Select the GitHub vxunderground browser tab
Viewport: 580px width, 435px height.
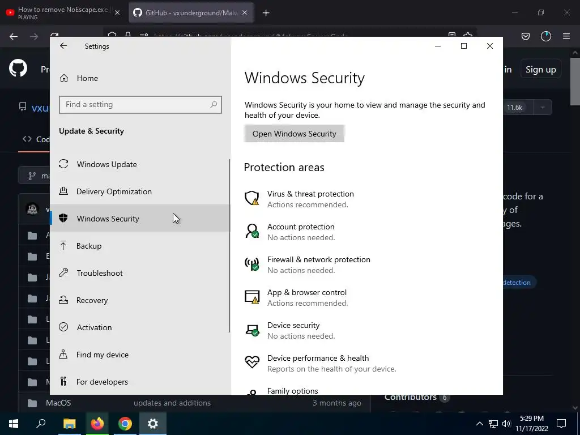pyautogui.click(x=191, y=13)
